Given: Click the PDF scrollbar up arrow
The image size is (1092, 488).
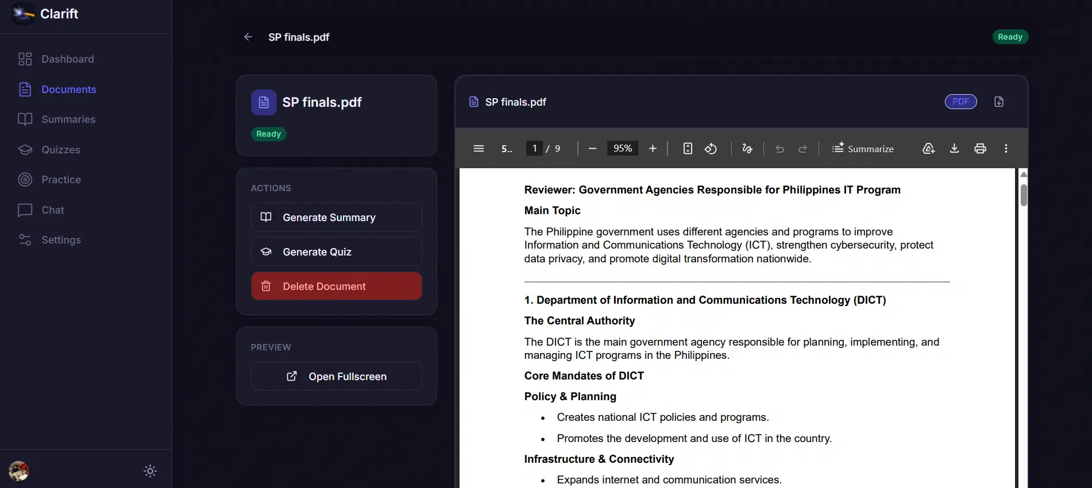Looking at the screenshot, I should click(1024, 175).
